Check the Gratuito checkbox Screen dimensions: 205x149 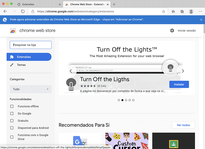click(12, 121)
